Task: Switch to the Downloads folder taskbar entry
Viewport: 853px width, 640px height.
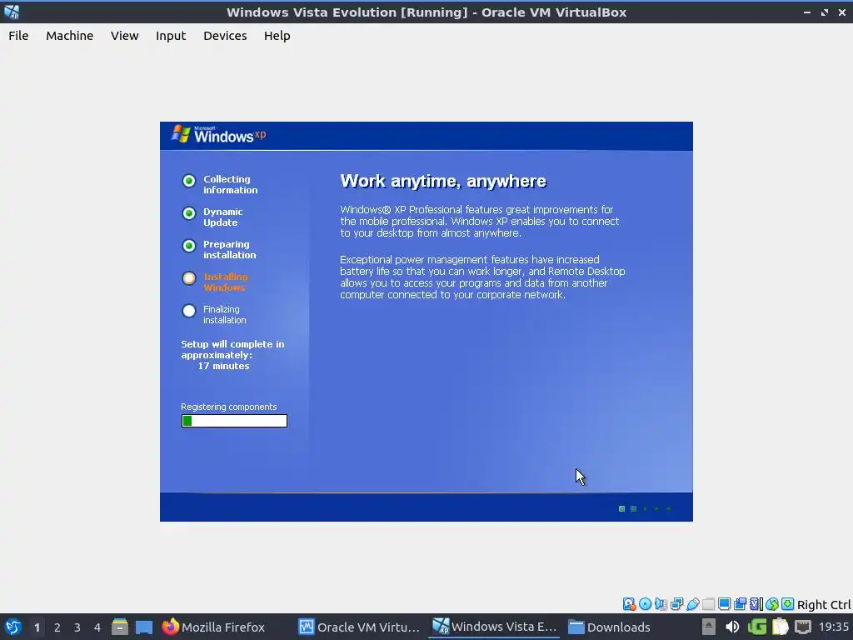Action: [x=609, y=627]
